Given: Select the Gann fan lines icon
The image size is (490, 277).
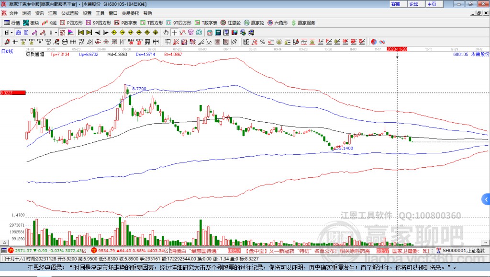Looking at the screenshot, I should pyautogui.click(x=176, y=42).
